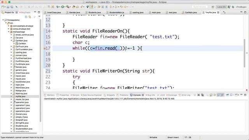Screen dimensions: 249x140
Task: Fold the FileReaderOn method at line 14
Action: [x=51, y=31]
